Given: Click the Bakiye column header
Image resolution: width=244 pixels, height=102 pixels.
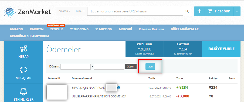Looking at the screenshot, I should click(213, 79).
